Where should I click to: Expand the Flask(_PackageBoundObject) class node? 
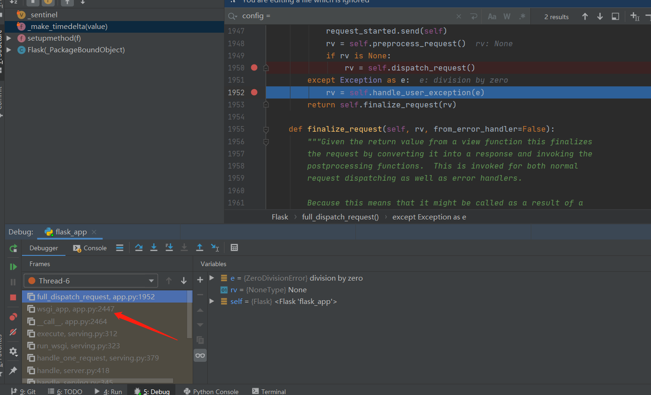9,50
